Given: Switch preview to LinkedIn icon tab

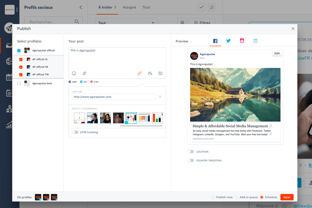Looking at the screenshot, I should [255, 41].
